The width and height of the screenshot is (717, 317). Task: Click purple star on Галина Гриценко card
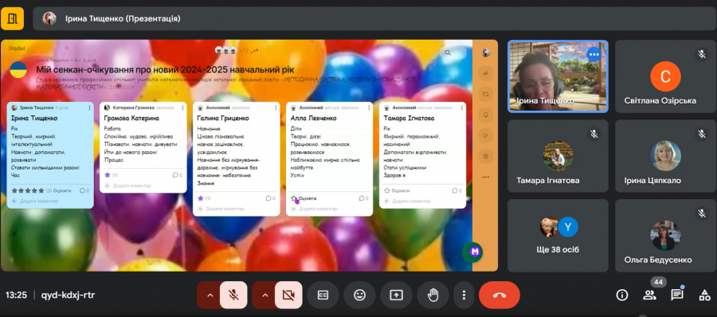[200, 198]
